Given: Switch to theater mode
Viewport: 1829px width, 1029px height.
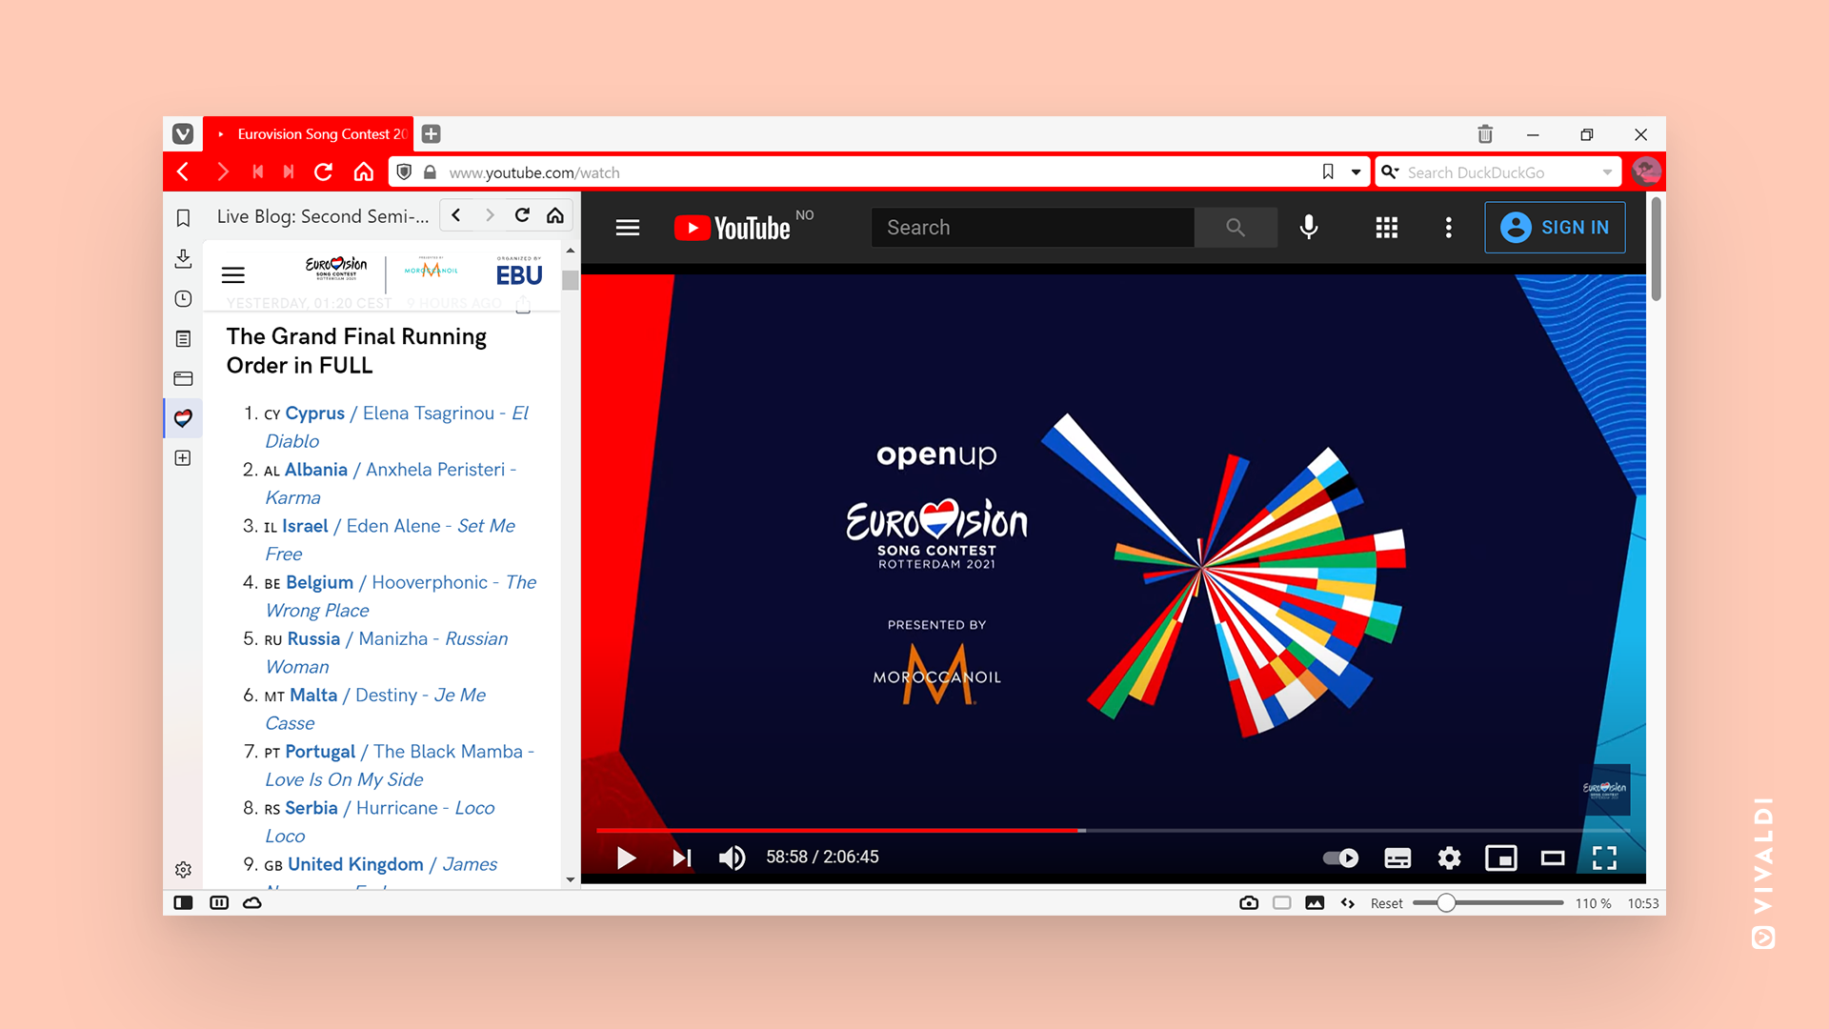Looking at the screenshot, I should 1553,857.
